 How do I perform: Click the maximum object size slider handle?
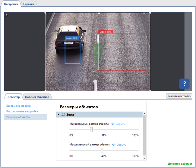pyautogui.click(x=102, y=150)
